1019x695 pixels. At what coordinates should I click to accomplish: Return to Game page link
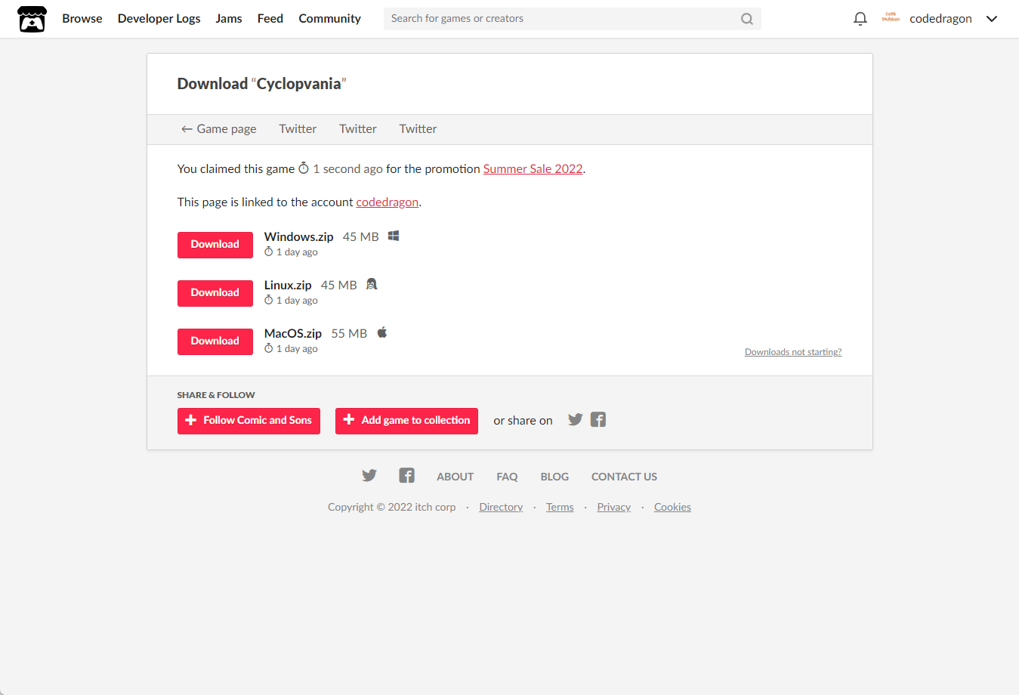pyautogui.click(x=218, y=129)
